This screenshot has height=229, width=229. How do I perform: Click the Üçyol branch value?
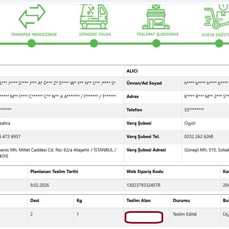190,123
